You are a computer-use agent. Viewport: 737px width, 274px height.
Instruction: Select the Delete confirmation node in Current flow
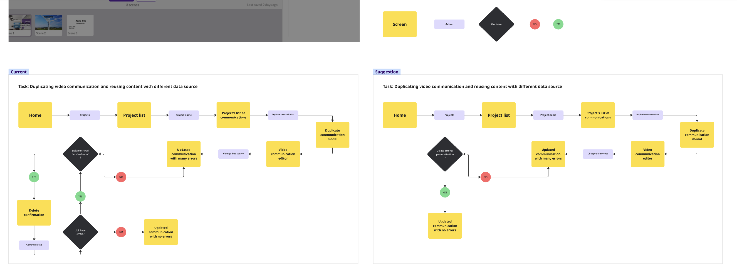pyautogui.click(x=34, y=212)
